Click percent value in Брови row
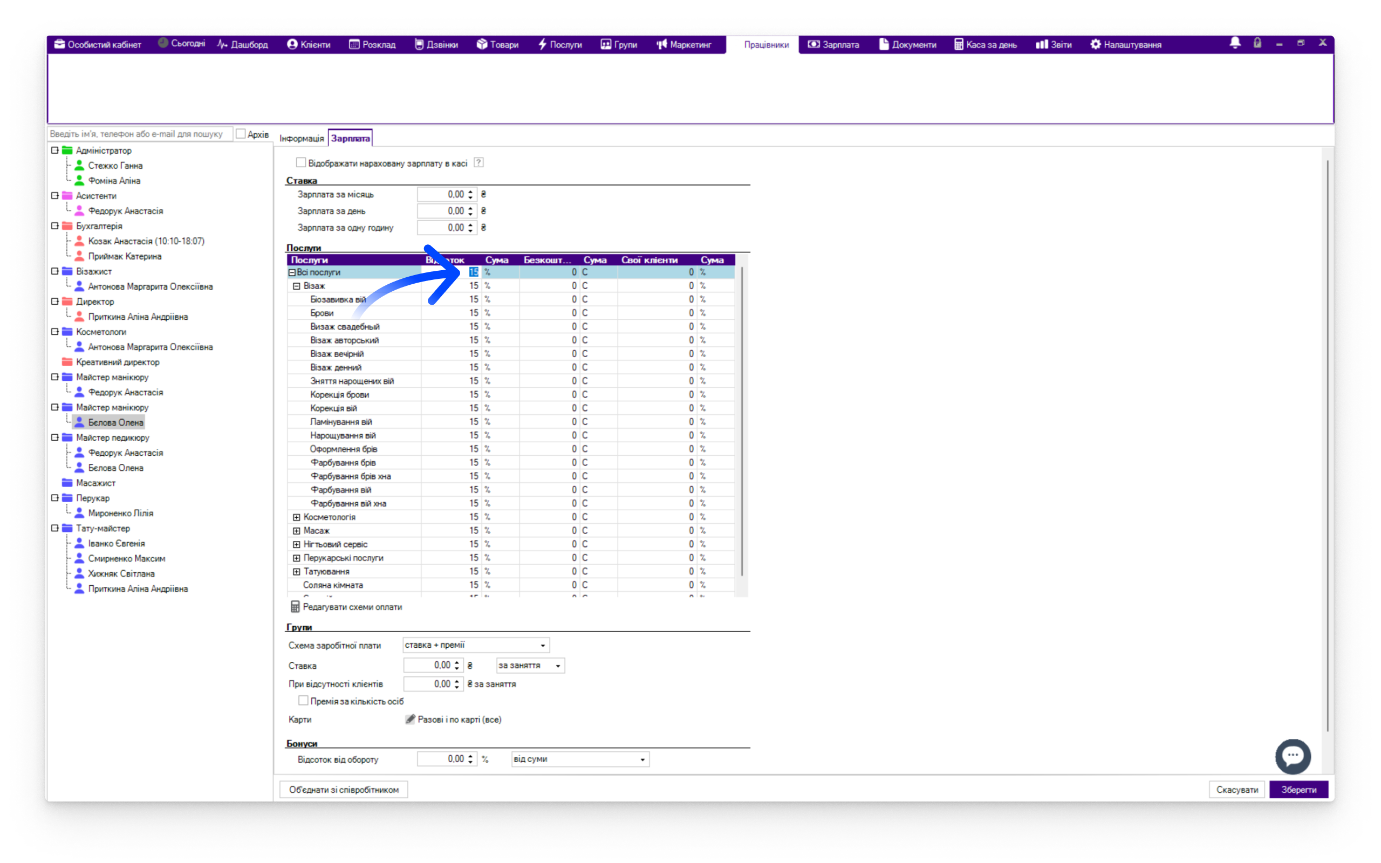Screen dimensions: 1381x863 [474, 313]
